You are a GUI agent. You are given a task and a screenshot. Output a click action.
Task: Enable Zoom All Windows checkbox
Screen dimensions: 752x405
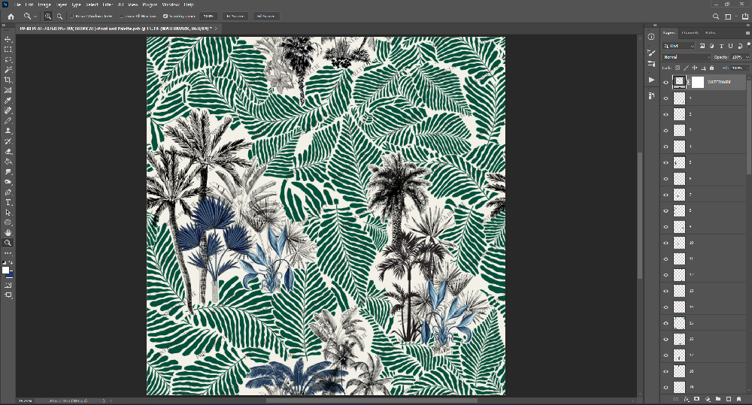tap(121, 17)
